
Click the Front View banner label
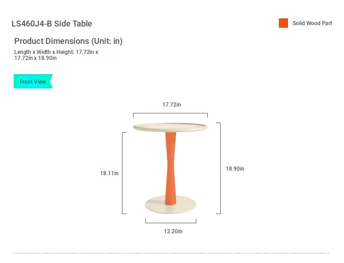[33, 81]
